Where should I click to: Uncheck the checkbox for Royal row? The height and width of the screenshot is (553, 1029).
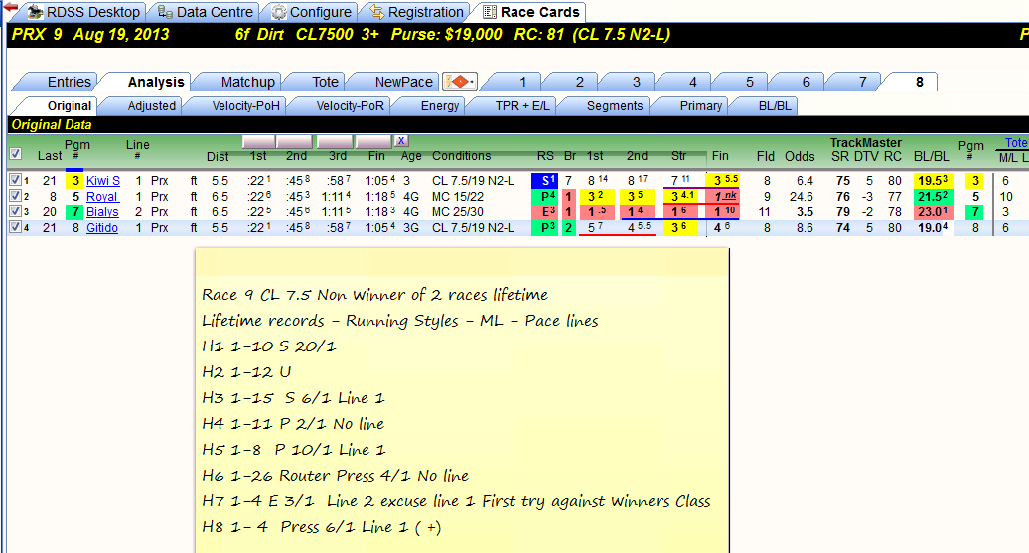[15, 196]
